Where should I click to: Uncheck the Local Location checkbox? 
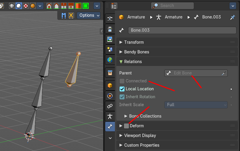click(x=122, y=89)
